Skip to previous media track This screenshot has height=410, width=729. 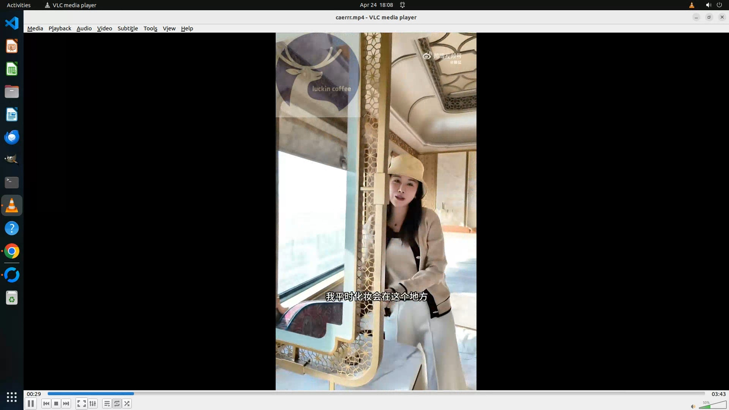(46, 404)
